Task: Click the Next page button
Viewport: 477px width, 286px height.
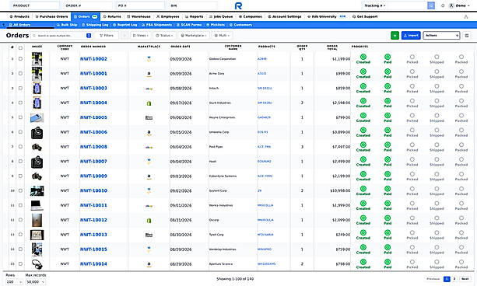Action: click(x=465, y=279)
